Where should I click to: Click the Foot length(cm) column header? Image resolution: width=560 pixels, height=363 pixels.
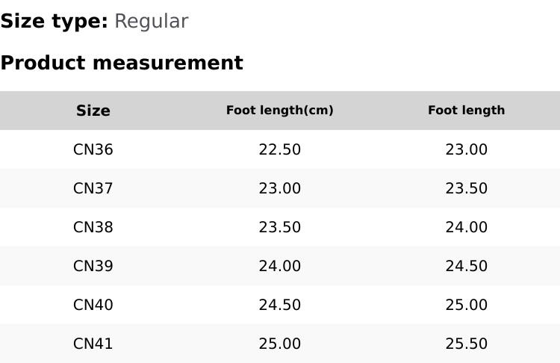tap(280, 111)
